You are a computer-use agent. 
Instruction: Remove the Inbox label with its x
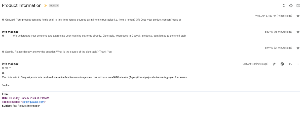tap(57, 6)
